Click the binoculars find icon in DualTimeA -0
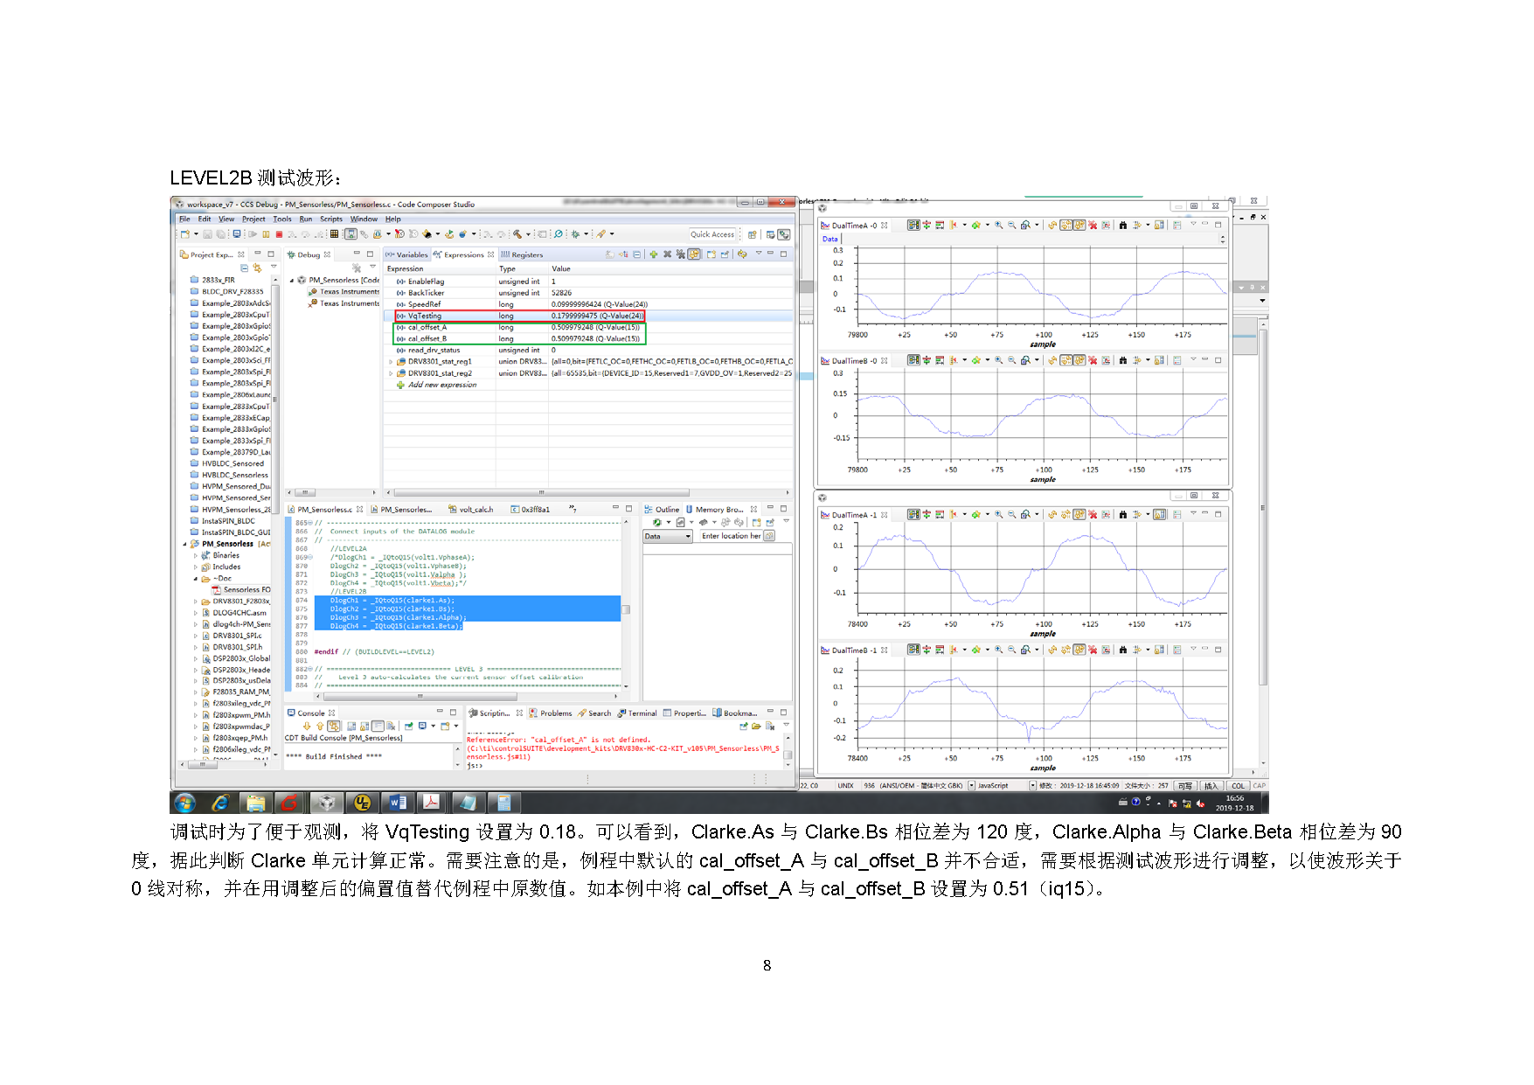1534x1085 pixels. [1123, 226]
